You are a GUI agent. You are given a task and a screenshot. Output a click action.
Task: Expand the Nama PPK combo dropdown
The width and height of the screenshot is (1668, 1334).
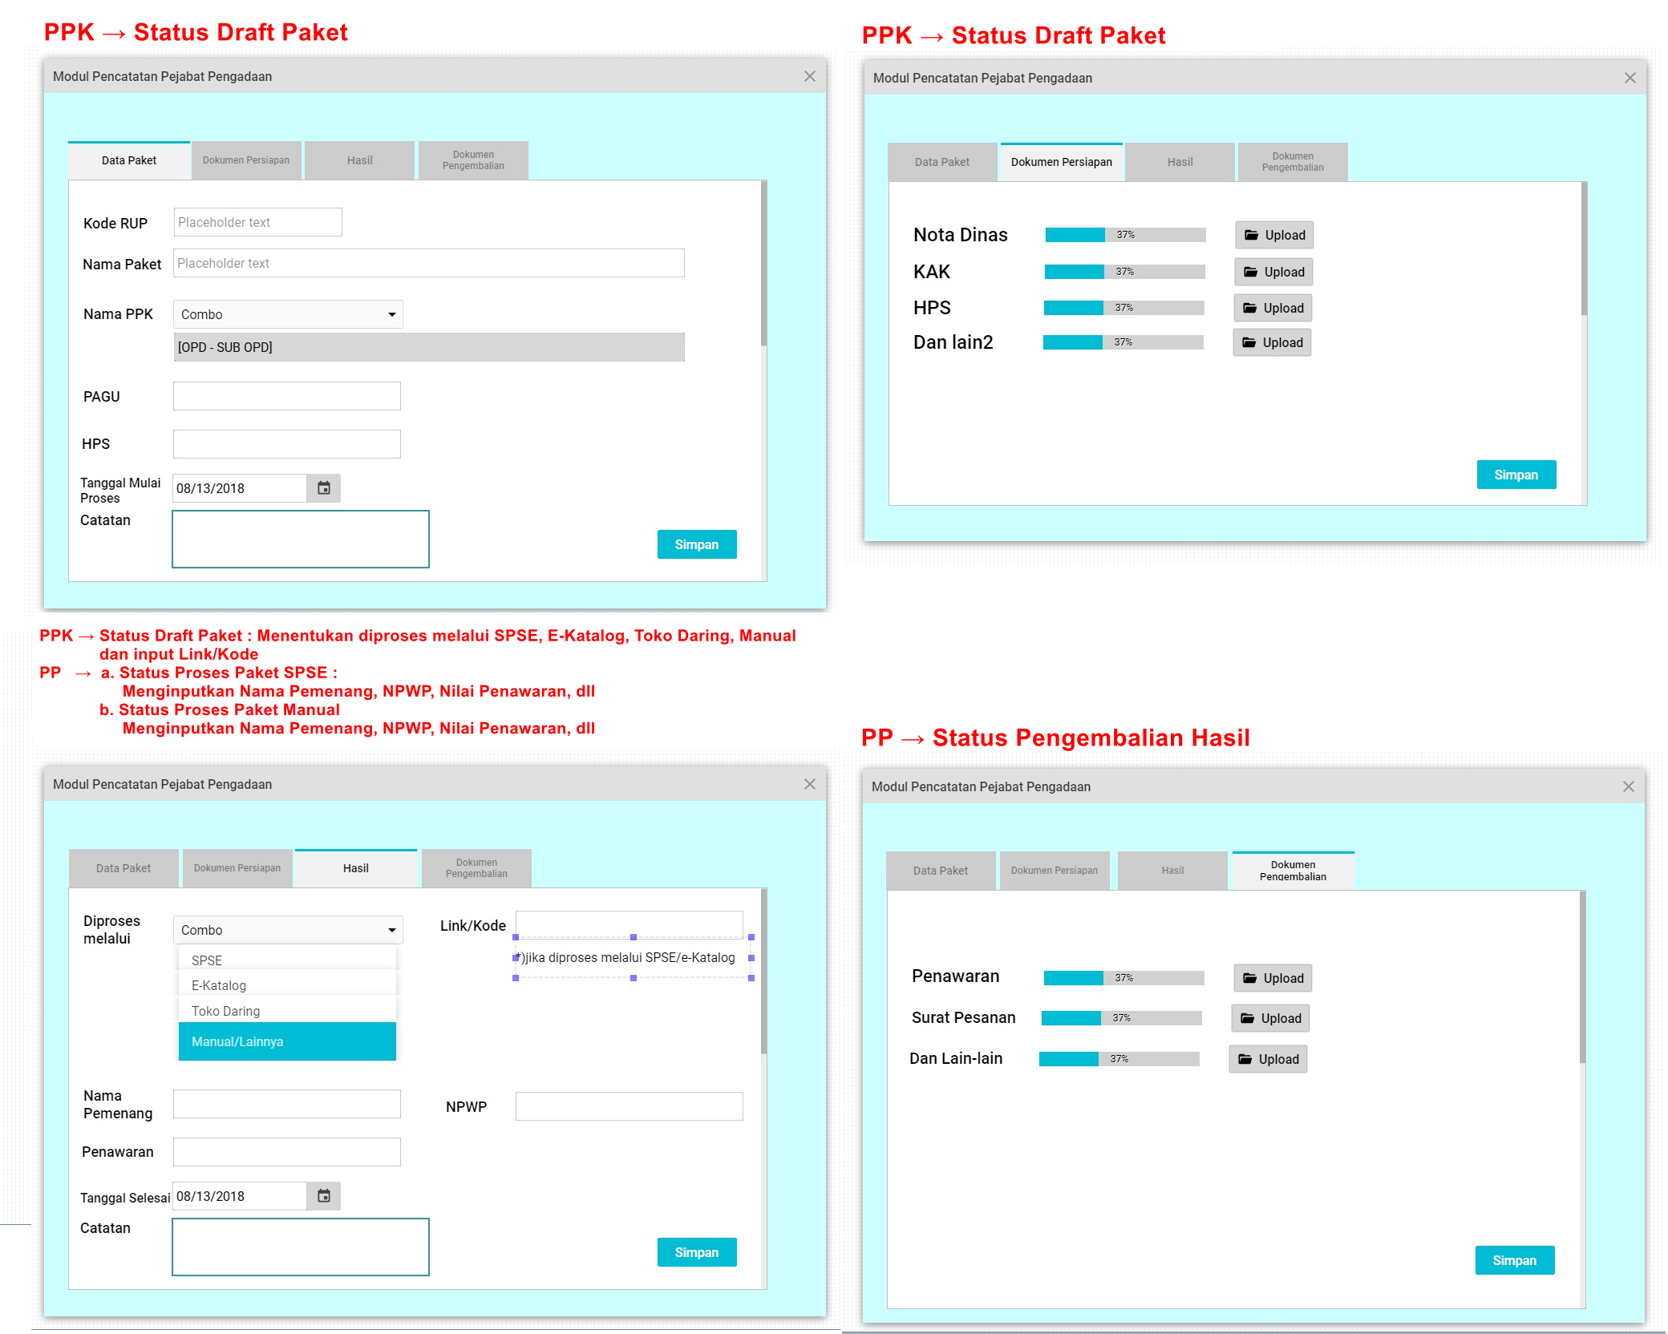point(391,314)
